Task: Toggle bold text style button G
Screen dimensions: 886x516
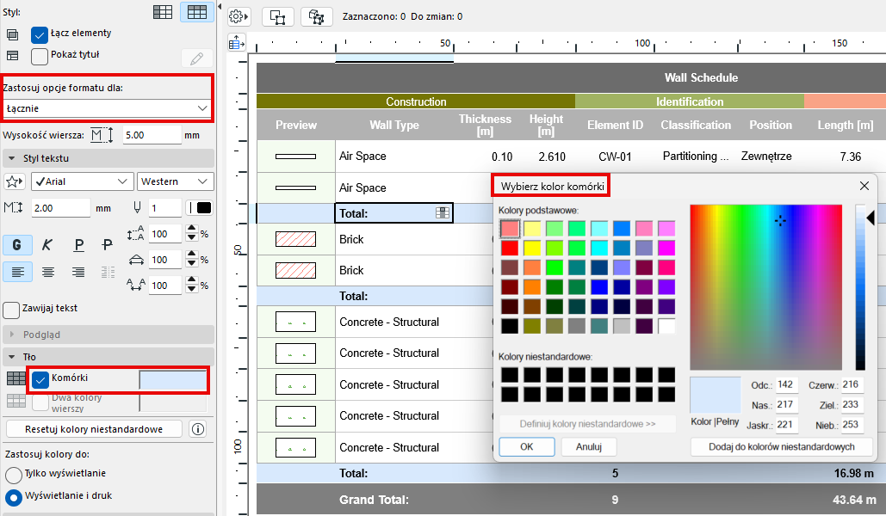Action: tap(17, 245)
